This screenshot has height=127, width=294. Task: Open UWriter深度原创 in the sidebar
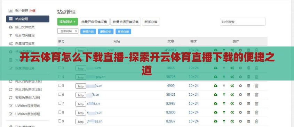pos(27,106)
